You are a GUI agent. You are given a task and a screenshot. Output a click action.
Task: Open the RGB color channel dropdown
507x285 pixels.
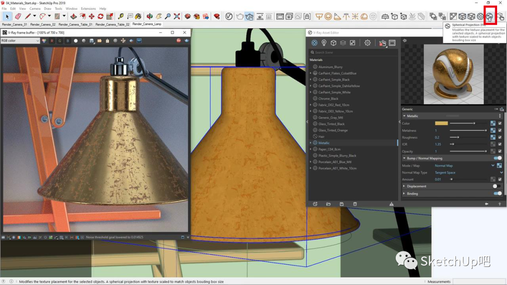pyautogui.click(x=20, y=41)
